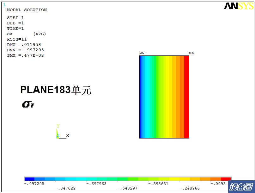Click the cyan window number 1
This screenshot has height=193, width=255.
click(x=4, y=5)
